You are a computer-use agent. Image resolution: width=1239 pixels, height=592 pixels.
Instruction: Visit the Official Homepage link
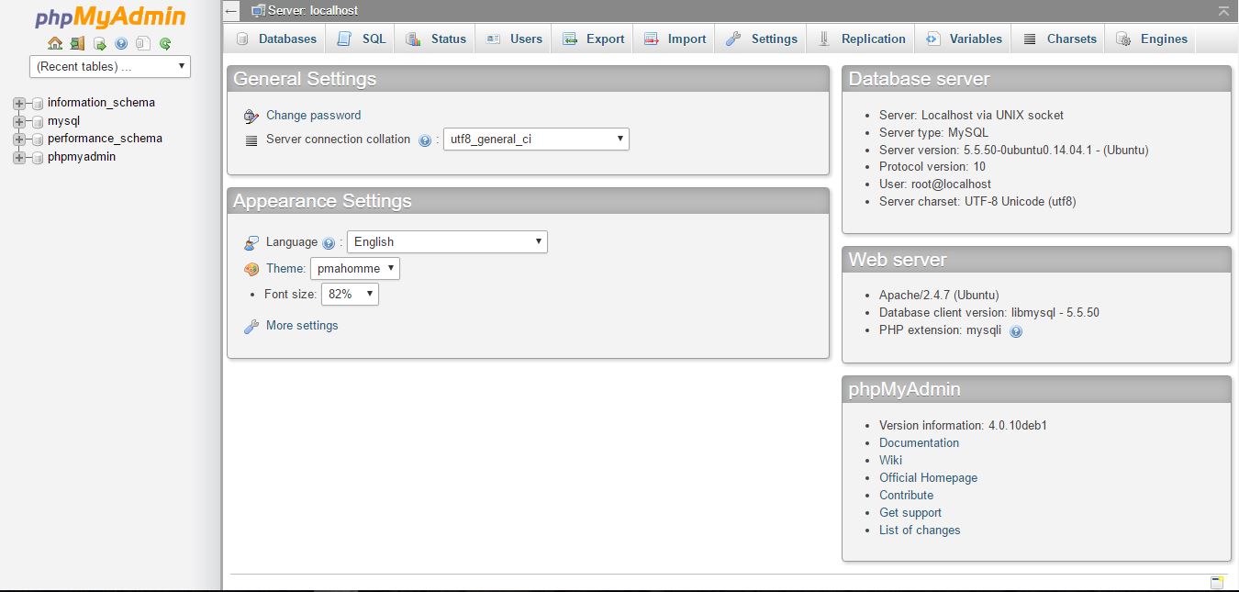[928, 477]
